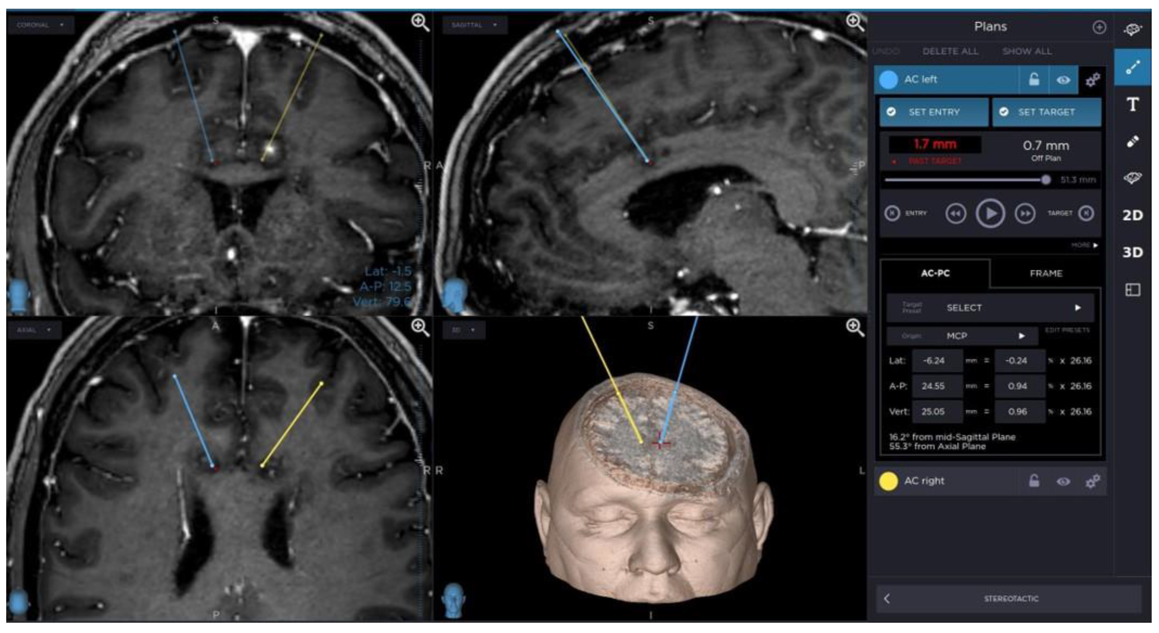Click DELETE ALL plans
1159x633 pixels.
click(x=950, y=52)
